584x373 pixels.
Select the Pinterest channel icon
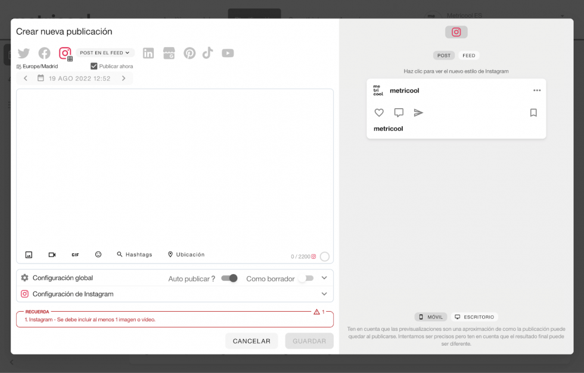(x=190, y=53)
